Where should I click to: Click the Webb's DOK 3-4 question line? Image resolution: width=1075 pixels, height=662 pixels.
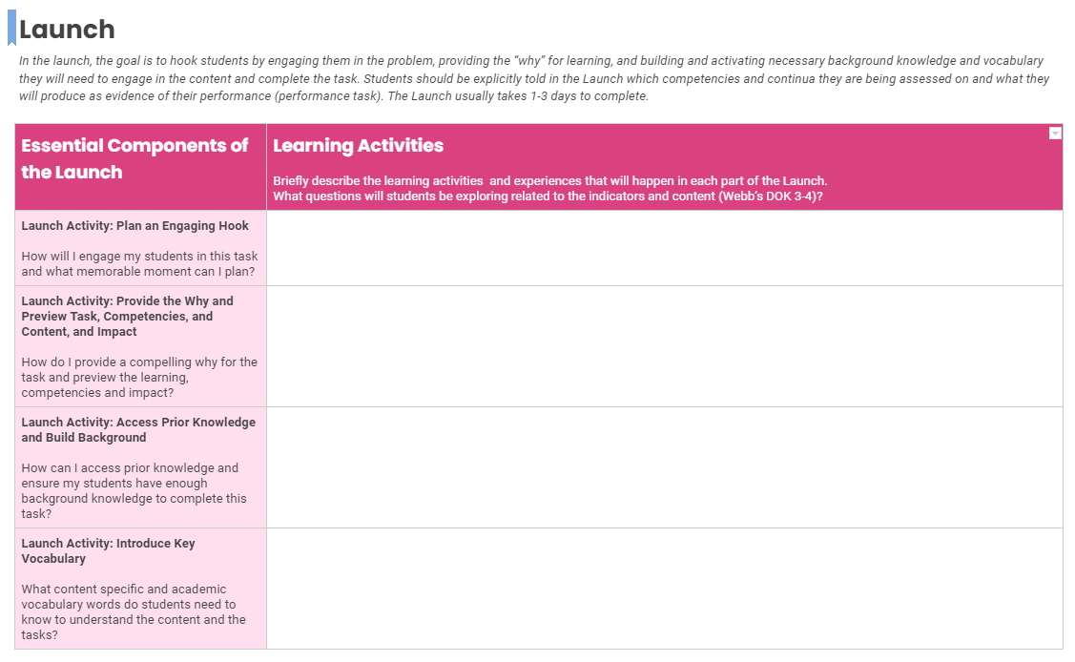[x=548, y=197]
